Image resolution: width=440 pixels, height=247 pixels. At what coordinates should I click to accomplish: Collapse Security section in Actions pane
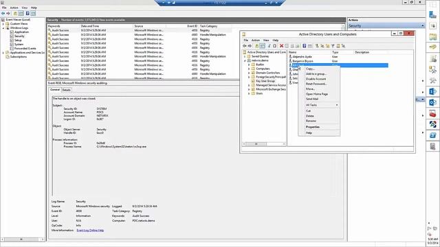click(x=423, y=26)
